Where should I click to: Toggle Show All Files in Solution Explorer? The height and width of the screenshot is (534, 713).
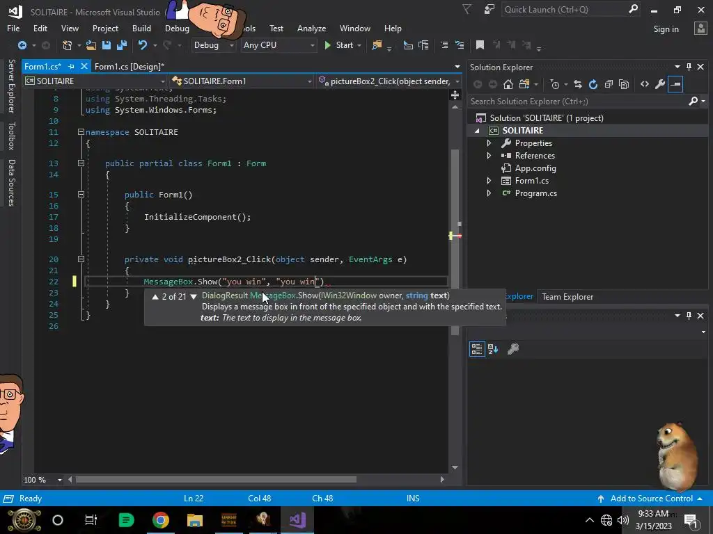tap(624, 84)
